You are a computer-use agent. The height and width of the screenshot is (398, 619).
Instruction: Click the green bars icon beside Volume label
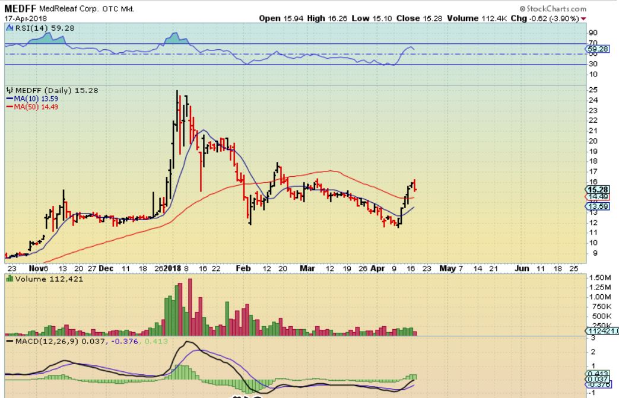[9, 279]
